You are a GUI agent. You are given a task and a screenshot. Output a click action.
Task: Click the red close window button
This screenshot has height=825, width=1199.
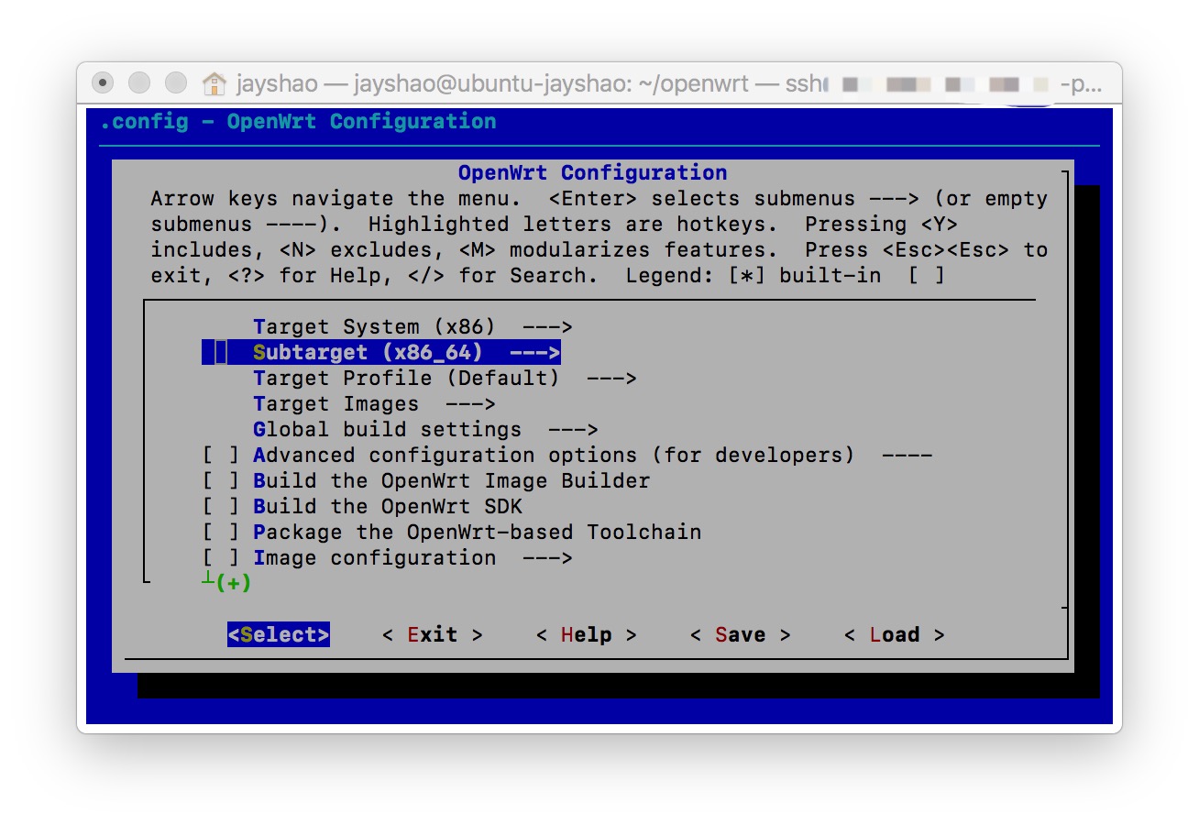tap(104, 83)
